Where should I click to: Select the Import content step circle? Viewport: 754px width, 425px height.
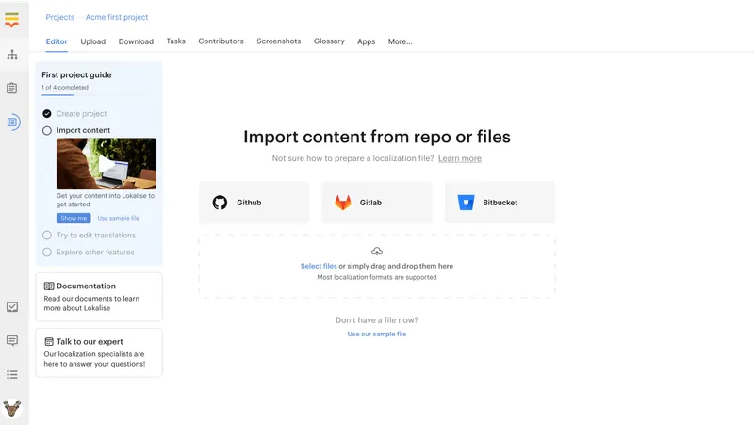click(47, 131)
